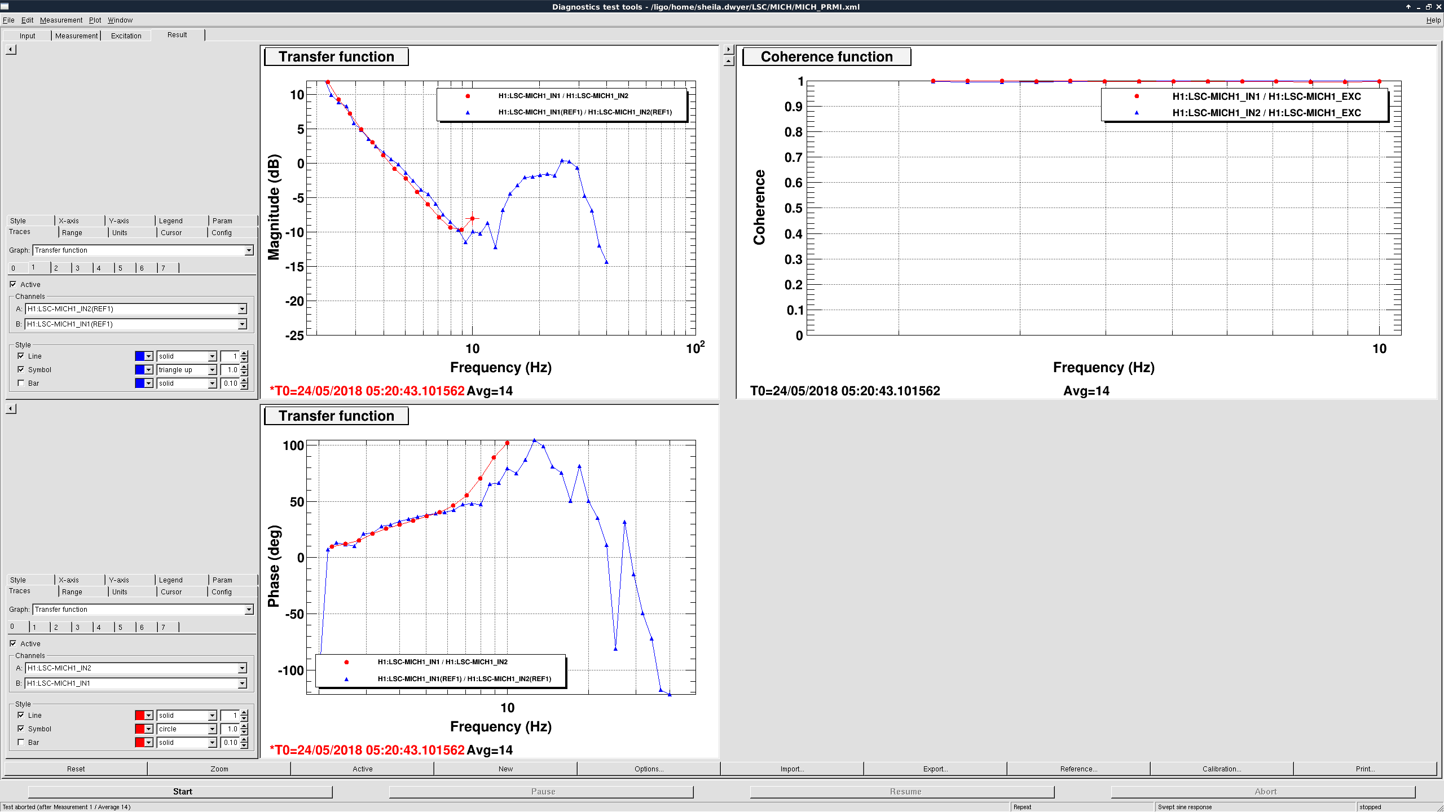1444x812 pixels.
Task: Increase the upper Line width stepper
Action: (x=244, y=354)
